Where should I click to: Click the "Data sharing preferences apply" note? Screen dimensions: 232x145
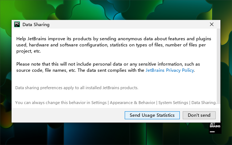[x=76, y=88]
